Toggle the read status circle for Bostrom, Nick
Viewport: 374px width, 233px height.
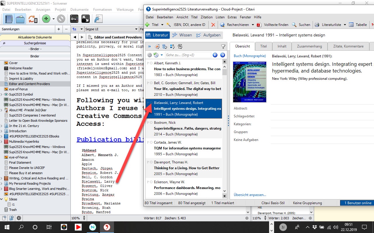(151, 123)
